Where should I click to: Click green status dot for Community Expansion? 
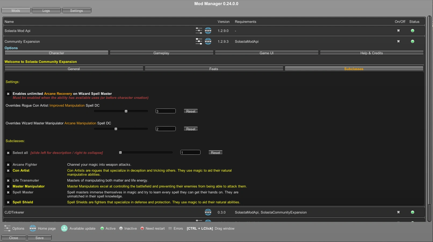coord(413,41)
